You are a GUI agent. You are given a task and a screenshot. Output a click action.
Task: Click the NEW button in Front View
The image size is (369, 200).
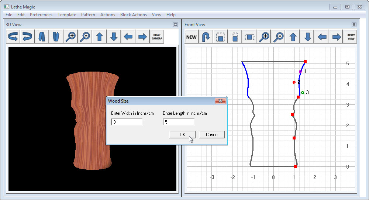tap(192, 37)
